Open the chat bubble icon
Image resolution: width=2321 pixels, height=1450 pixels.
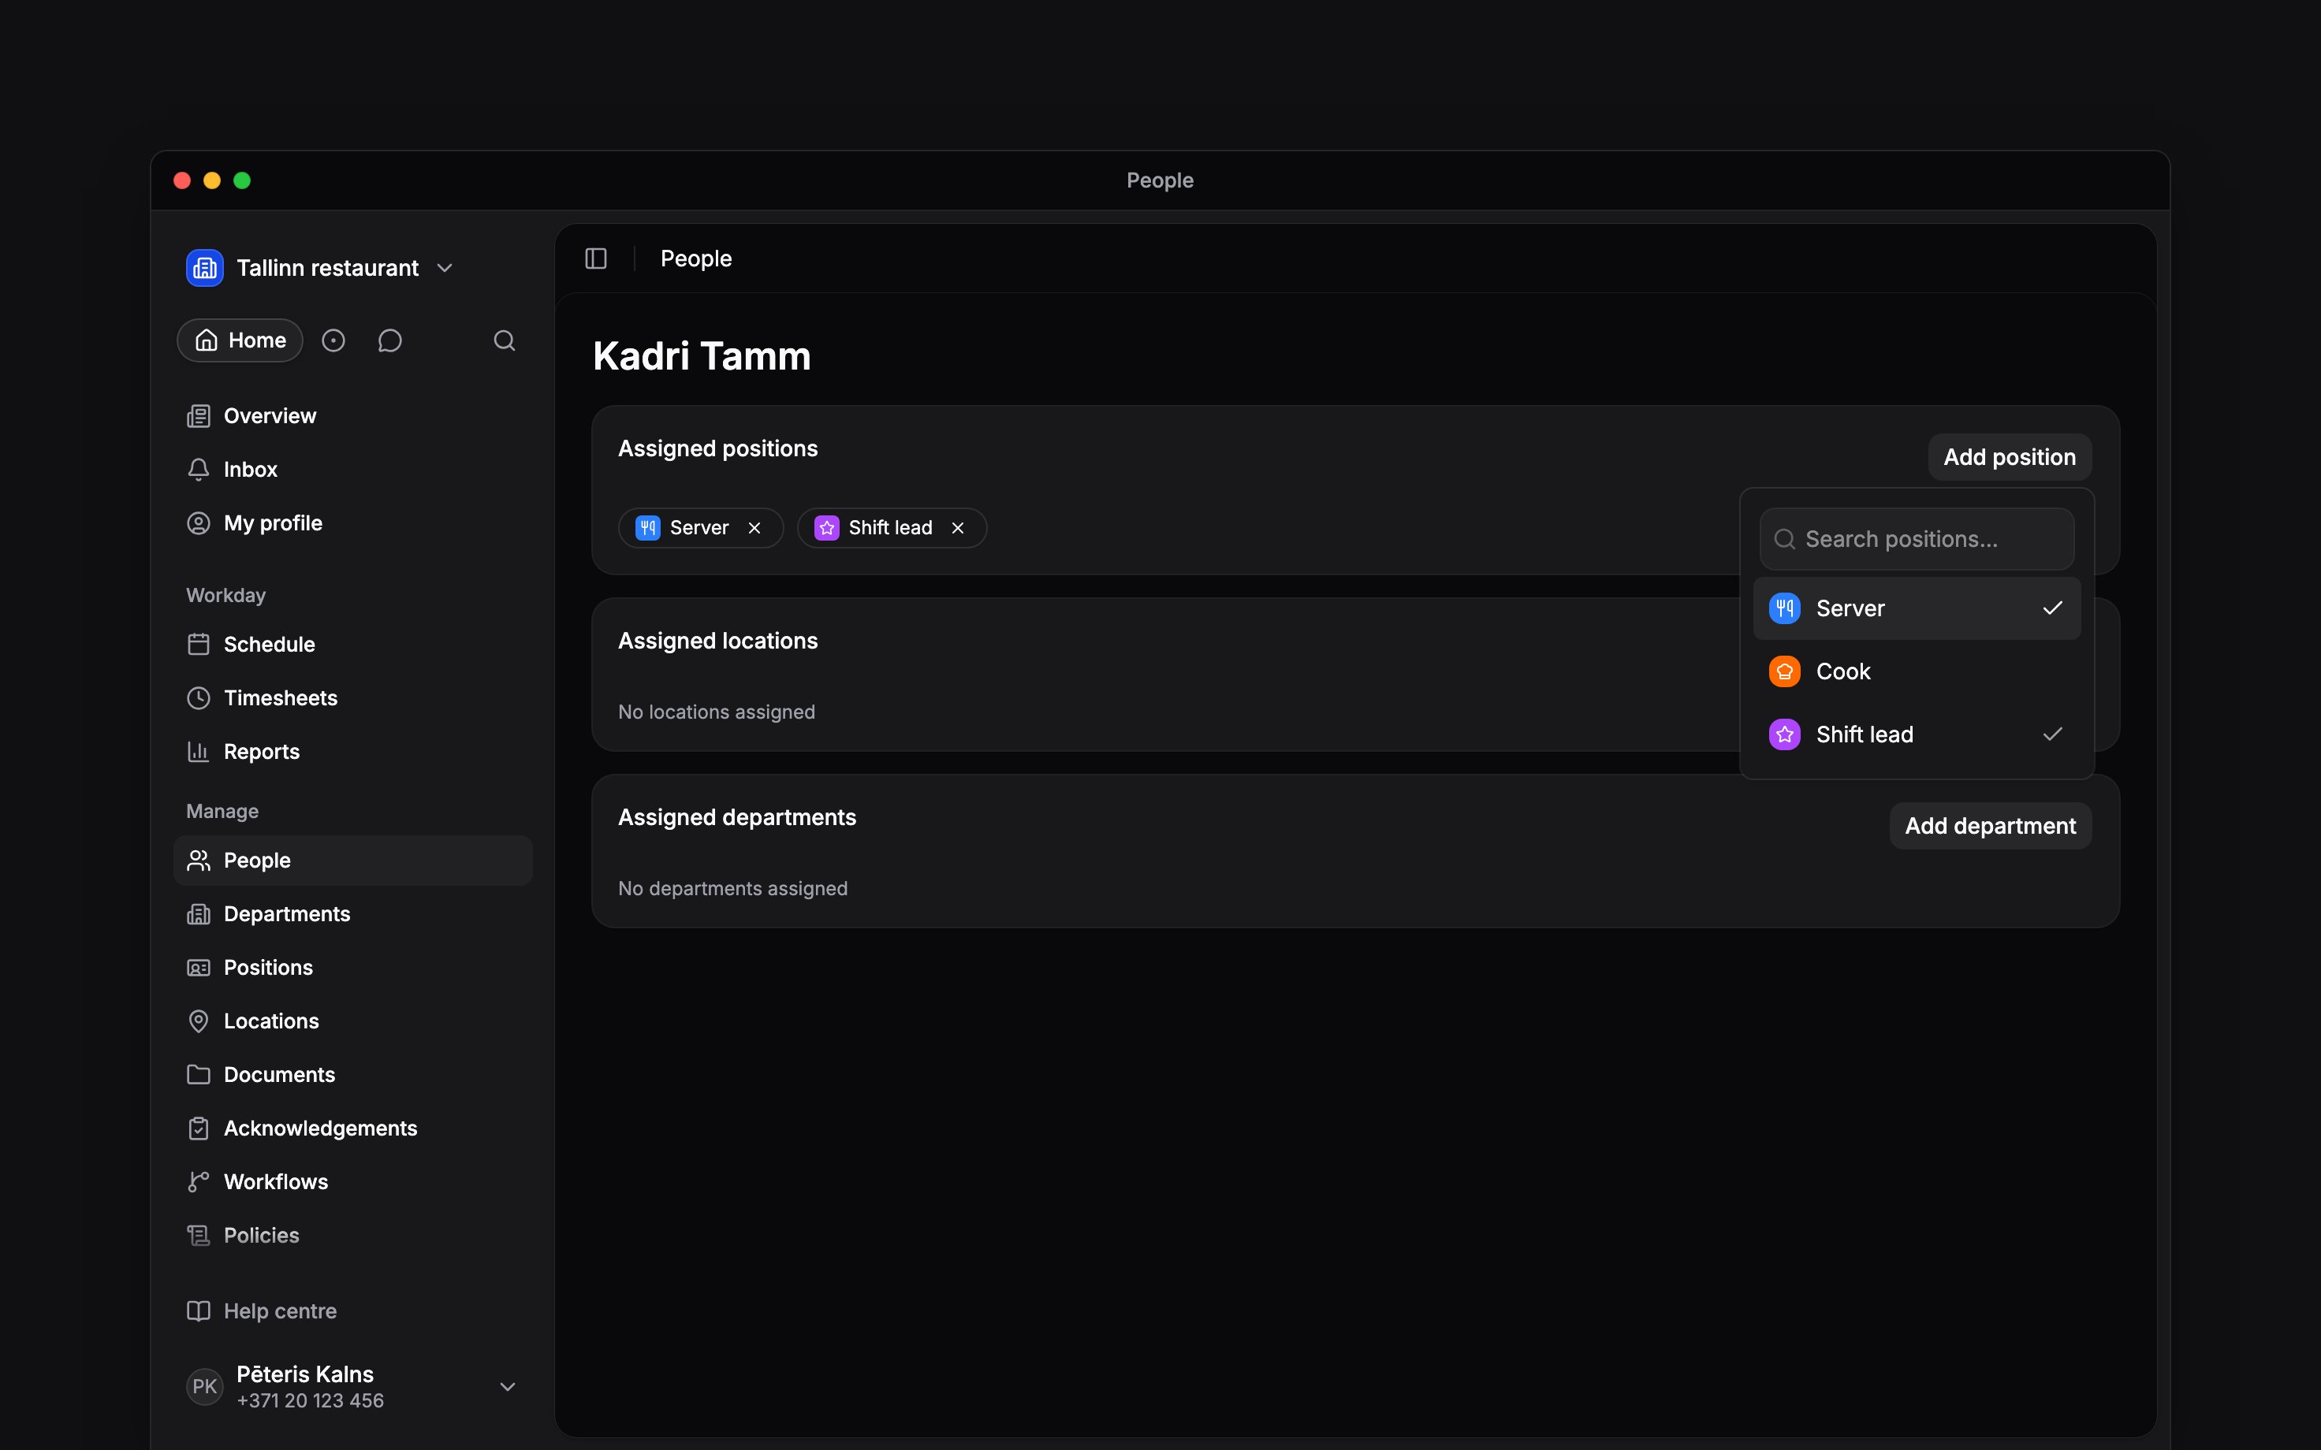click(x=389, y=340)
